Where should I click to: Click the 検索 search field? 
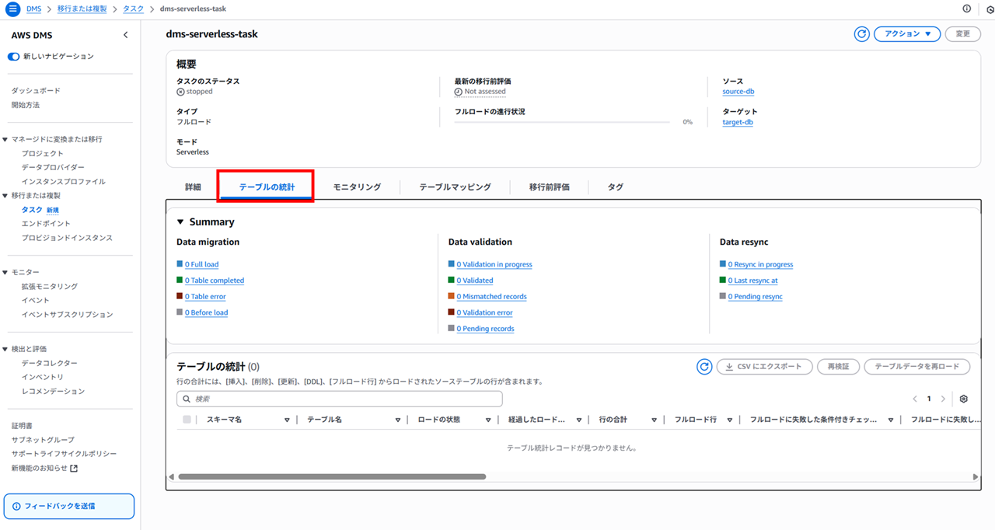click(340, 399)
